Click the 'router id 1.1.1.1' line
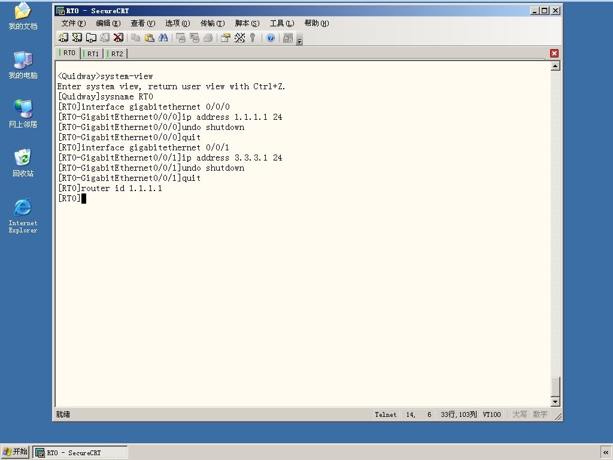 click(110, 188)
